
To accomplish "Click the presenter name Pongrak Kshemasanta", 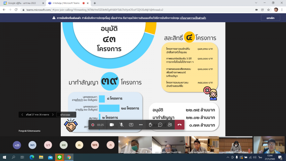I will click(x=29, y=131).
